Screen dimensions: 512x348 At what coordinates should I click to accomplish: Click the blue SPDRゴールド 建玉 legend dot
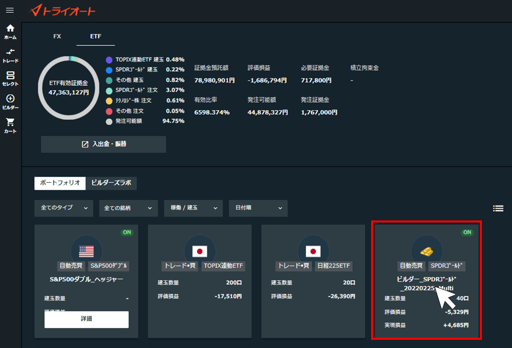[x=109, y=70]
